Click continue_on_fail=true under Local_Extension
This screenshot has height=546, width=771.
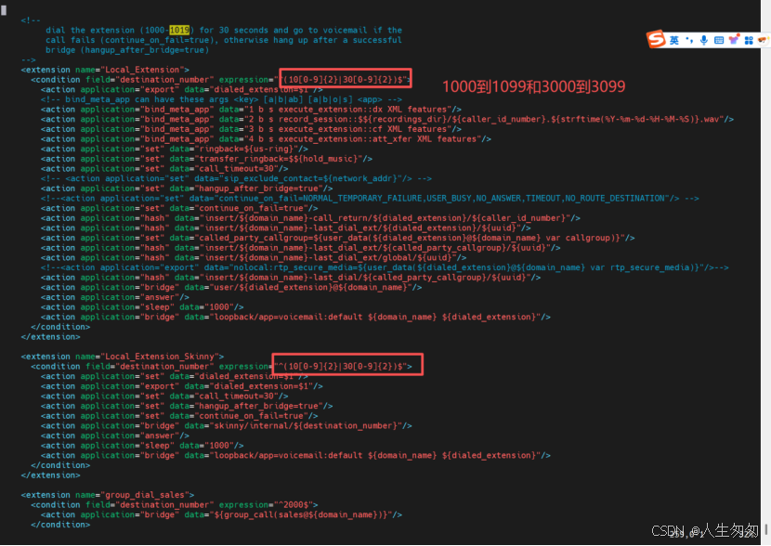(179, 208)
